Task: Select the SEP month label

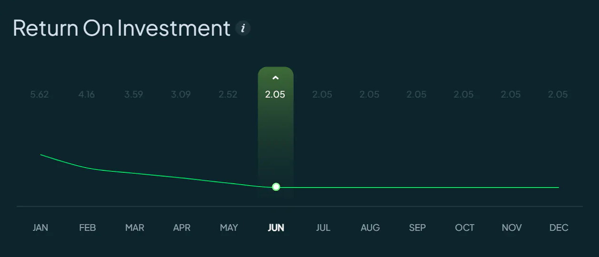Action: 418,227
